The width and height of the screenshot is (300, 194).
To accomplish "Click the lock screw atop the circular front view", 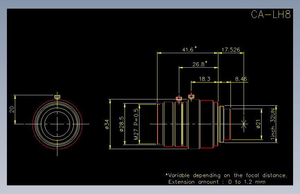I will [x=57, y=97].
